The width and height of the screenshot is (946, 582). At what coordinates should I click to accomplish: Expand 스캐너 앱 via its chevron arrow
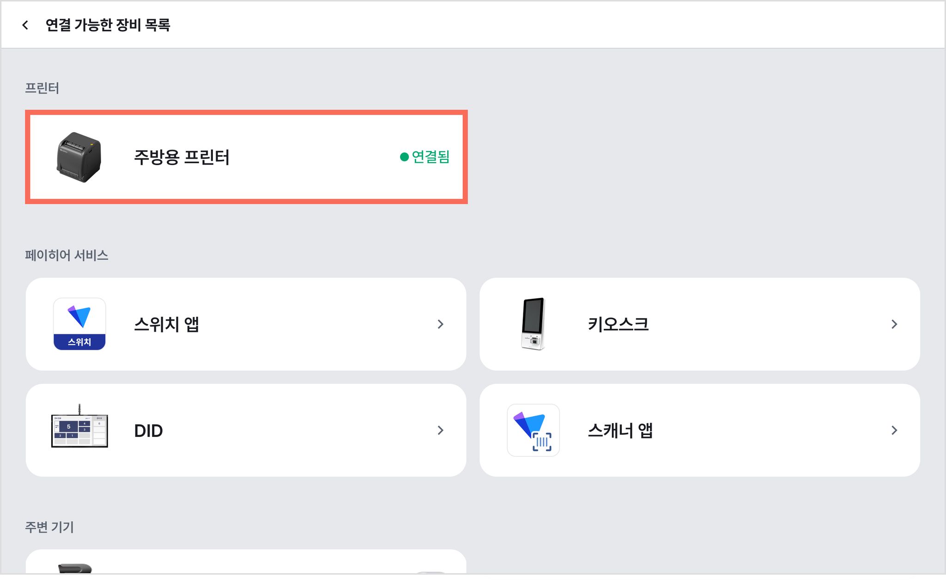click(894, 430)
